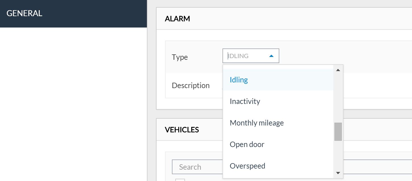Image resolution: width=412 pixels, height=181 pixels.
Task: Click the gray scrollbar thumb in dropdown
Action: click(x=338, y=132)
